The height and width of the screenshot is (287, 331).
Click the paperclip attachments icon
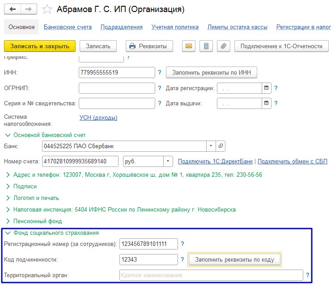coord(224,46)
